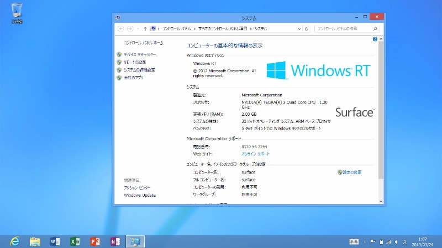The height and width of the screenshot is (248, 442).
Task: Open the Recycle Bin on desktop
Action: [17, 13]
